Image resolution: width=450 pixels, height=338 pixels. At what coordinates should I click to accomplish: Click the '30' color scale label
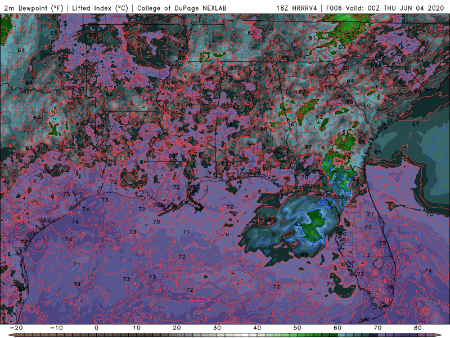[x=217, y=328]
